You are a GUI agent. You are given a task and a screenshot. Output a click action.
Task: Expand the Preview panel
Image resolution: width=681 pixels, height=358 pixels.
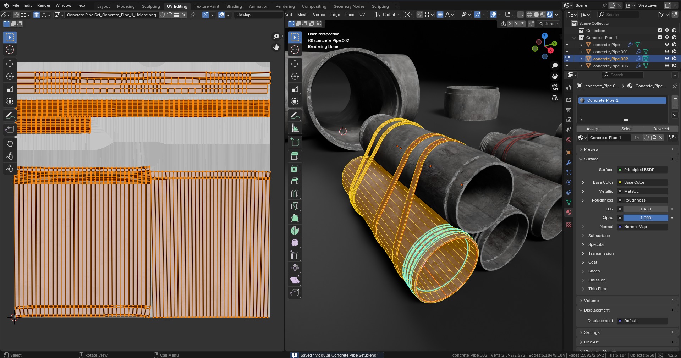(x=591, y=149)
